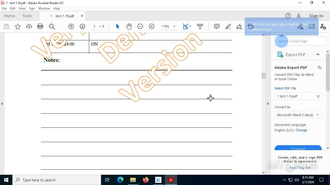Click the Select PDF File link

tap(285, 88)
